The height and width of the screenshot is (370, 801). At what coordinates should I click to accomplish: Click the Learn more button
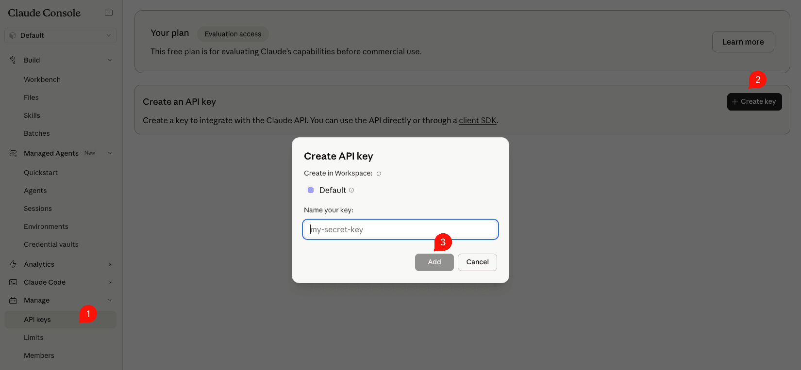743,42
